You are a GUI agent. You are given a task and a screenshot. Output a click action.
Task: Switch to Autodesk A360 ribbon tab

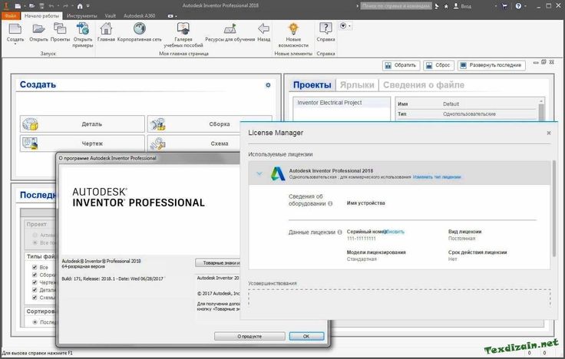point(140,16)
